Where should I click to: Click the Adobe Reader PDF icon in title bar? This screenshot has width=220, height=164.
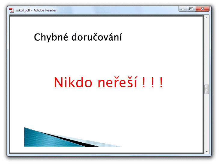click(11, 10)
